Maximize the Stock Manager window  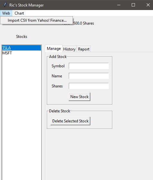[x=133, y=5]
